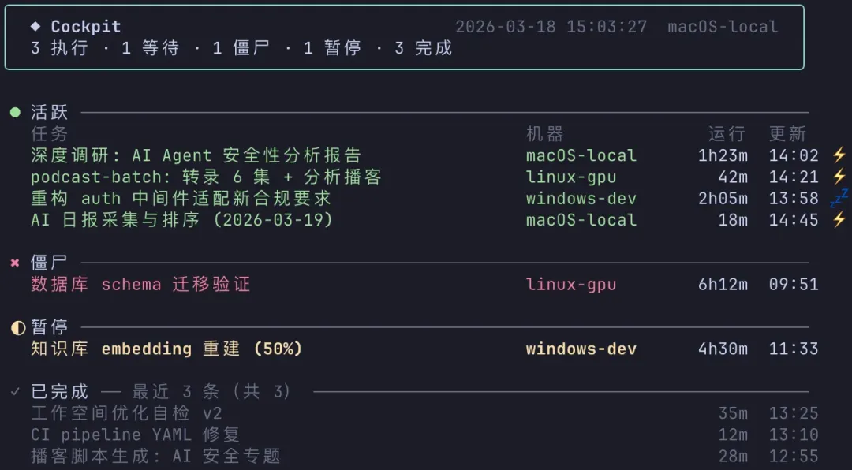Sort by the 更新 column header

(x=787, y=133)
